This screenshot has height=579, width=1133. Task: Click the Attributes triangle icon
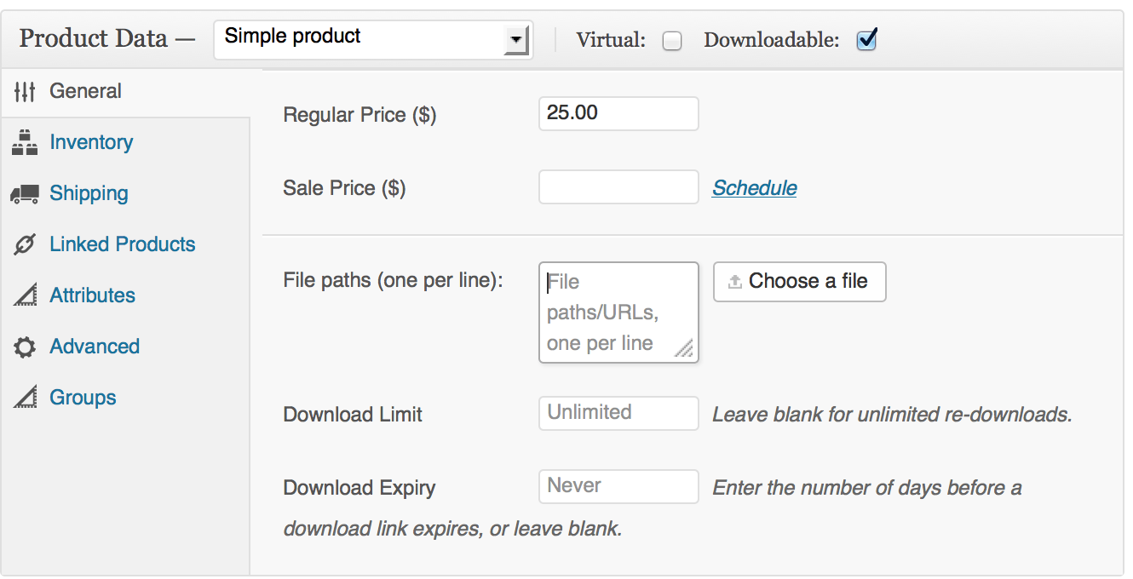pos(23,295)
